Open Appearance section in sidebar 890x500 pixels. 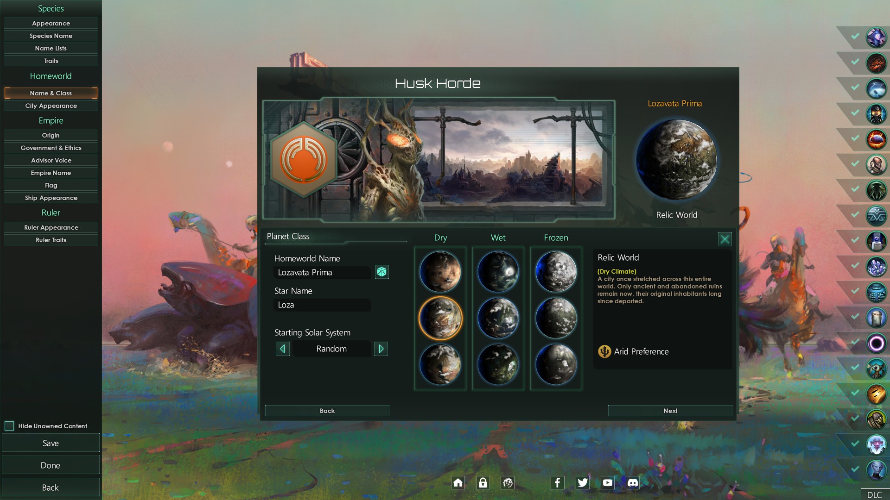pyautogui.click(x=51, y=23)
